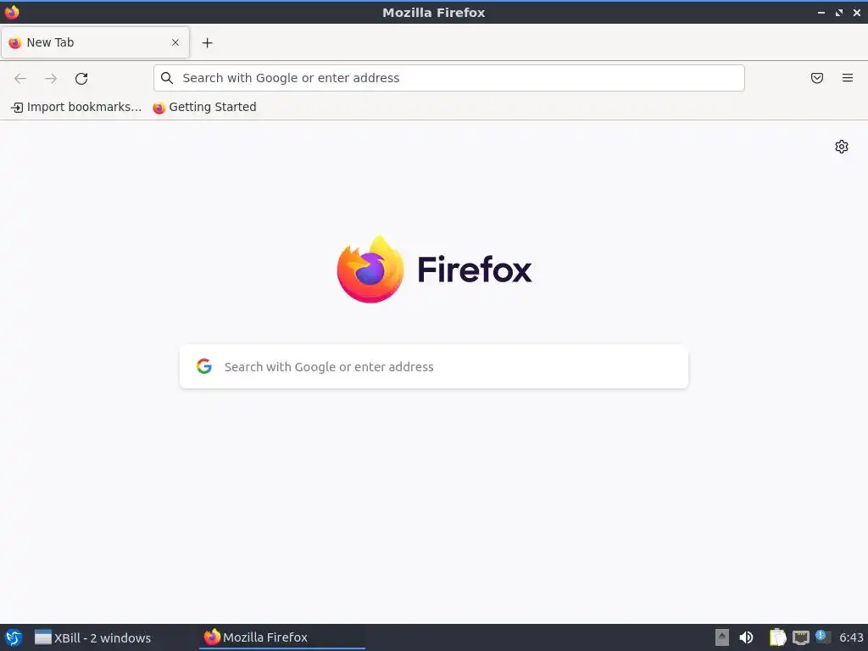Click the central Google search box
This screenshot has width=868, height=651.
tap(434, 366)
